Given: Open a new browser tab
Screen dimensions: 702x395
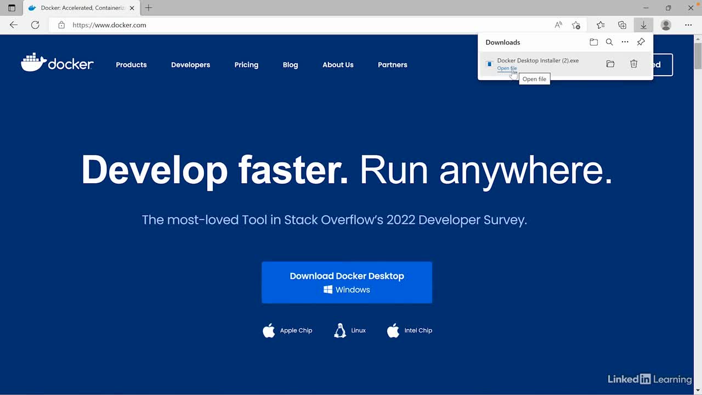Looking at the screenshot, I should pyautogui.click(x=148, y=8).
